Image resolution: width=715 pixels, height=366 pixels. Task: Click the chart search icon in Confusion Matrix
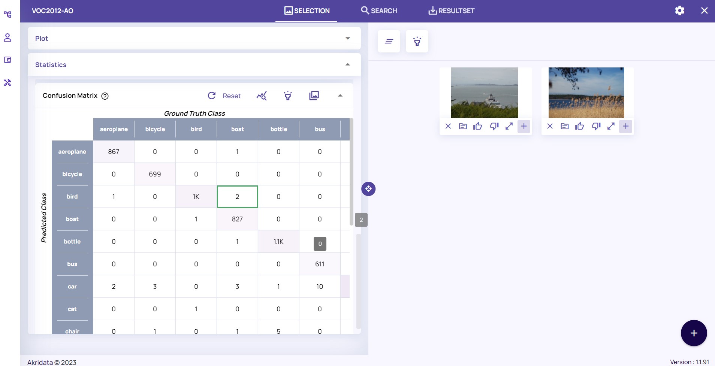[262, 96]
